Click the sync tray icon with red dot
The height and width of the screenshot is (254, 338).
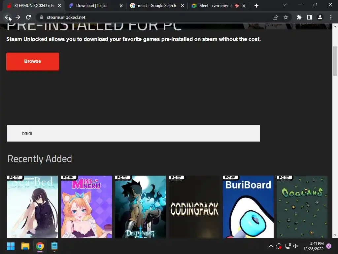279,246
